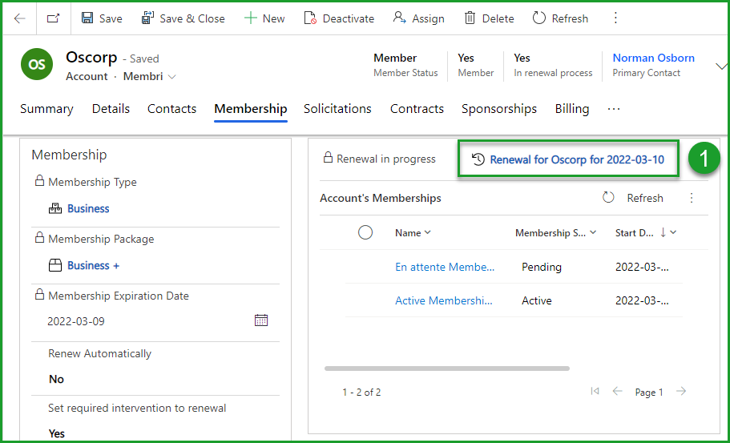Switch to the Billing tab

coord(571,109)
